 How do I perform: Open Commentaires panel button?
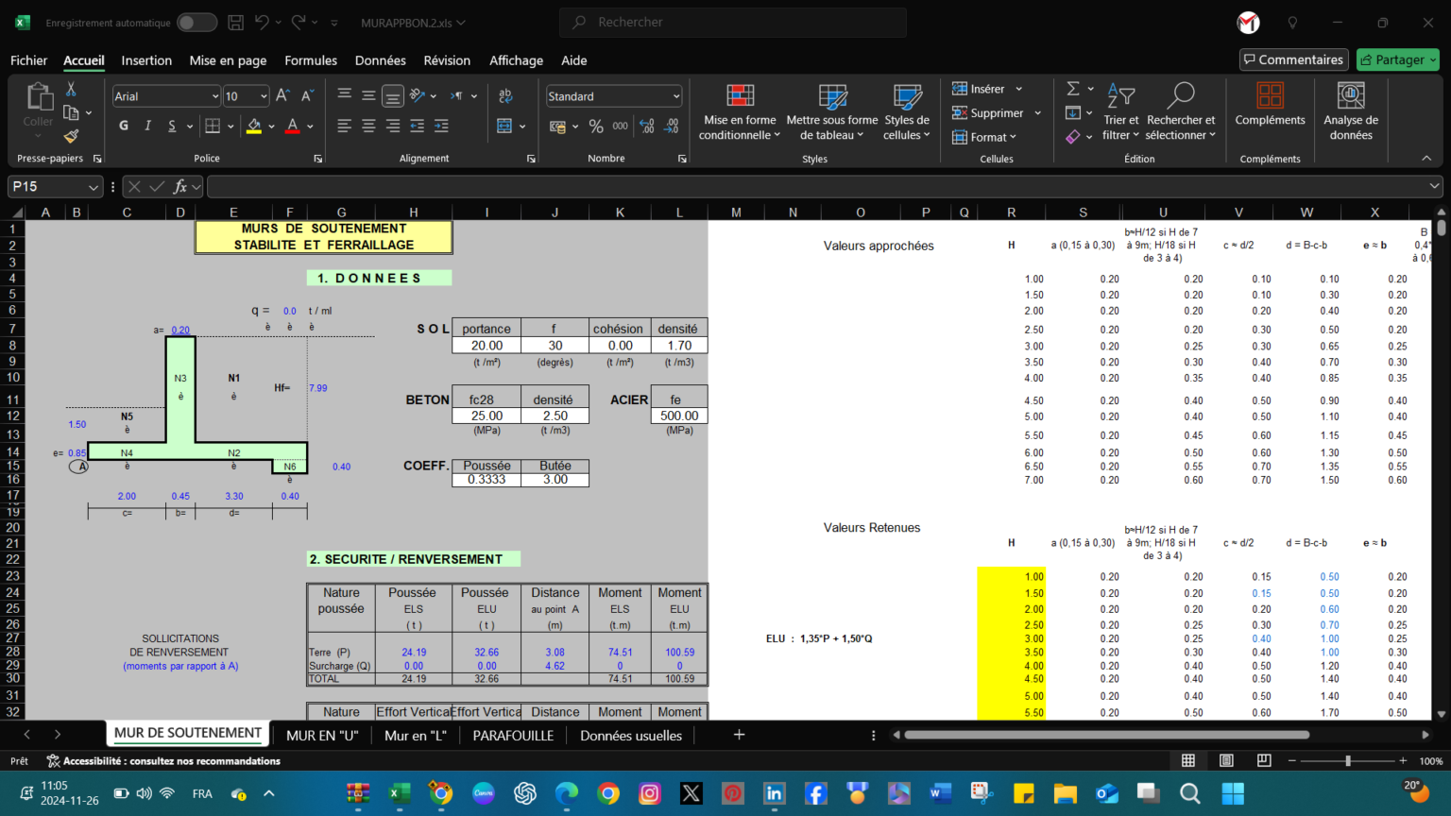[1293, 59]
